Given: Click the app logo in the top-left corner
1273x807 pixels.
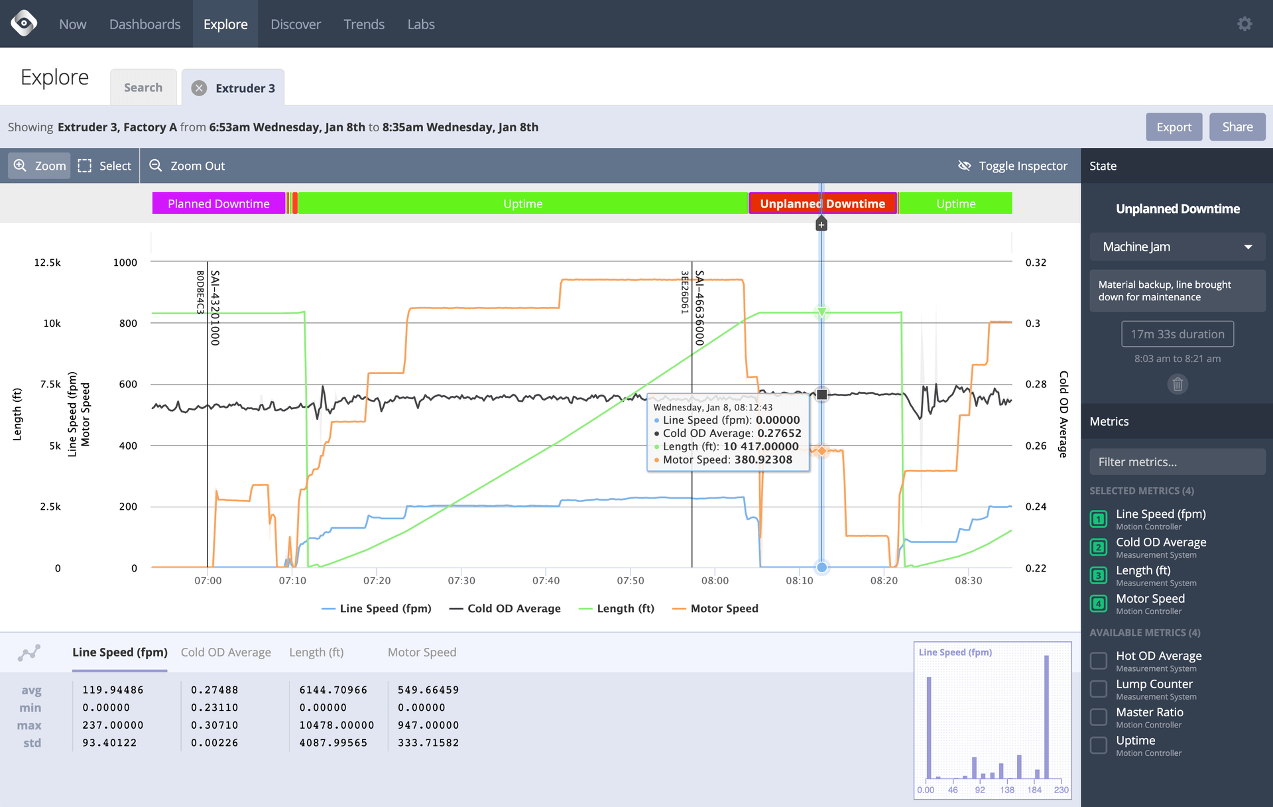Looking at the screenshot, I should 24,23.
